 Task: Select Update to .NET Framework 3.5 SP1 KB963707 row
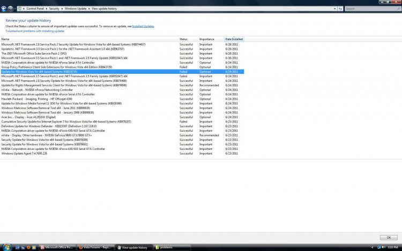(x=122, y=49)
